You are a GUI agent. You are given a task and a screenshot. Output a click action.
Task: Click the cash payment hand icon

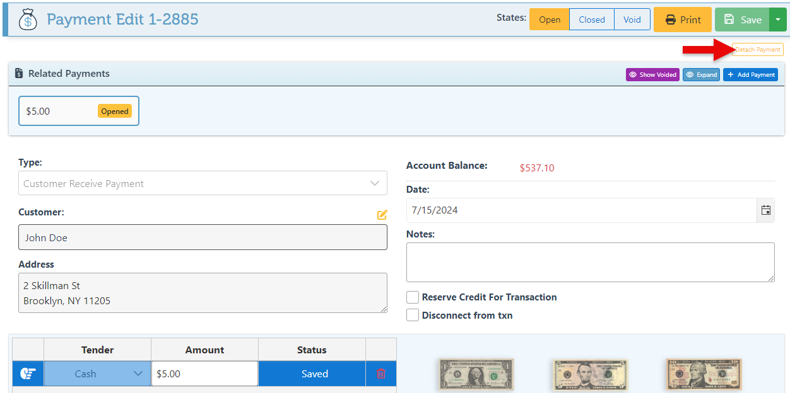tap(28, 373)
